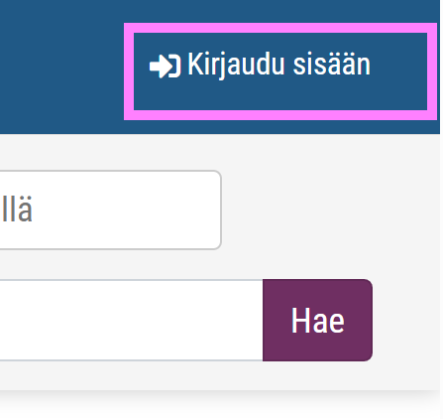
Task: Click the login entry icon in the navbar
Action: 165,67
